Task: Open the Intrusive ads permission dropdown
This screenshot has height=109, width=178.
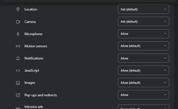Action: coord(144,107)
